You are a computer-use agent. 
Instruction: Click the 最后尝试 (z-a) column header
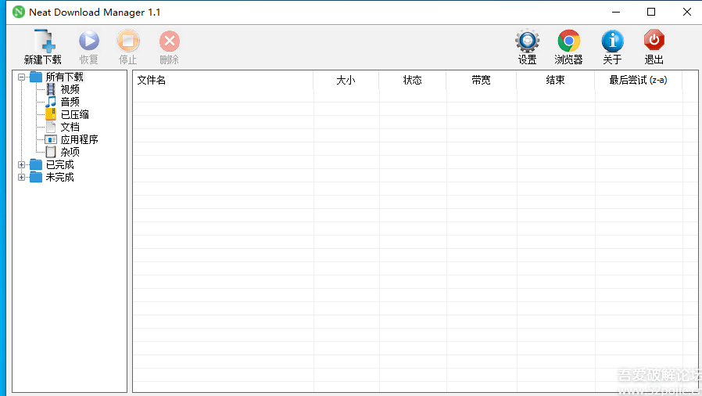click(638, 80)
